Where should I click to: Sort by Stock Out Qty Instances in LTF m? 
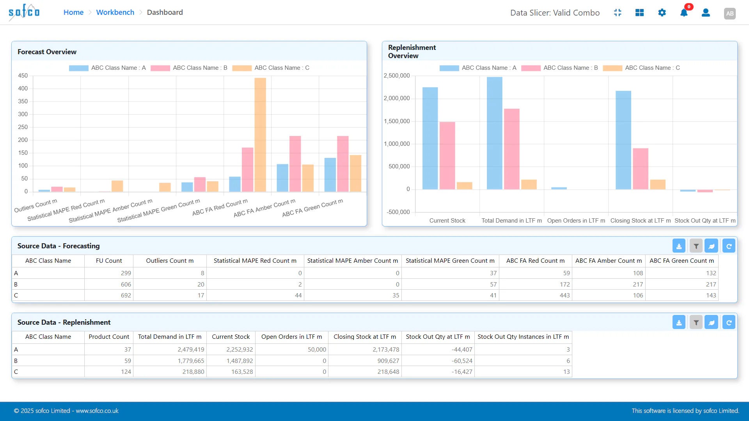click(523, 337)
